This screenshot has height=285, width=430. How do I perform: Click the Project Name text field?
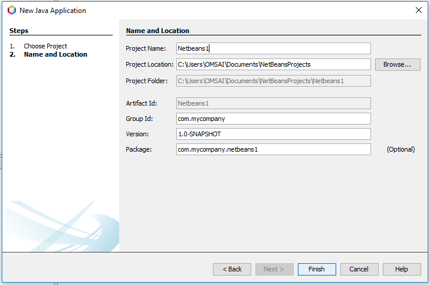[274, 48]
